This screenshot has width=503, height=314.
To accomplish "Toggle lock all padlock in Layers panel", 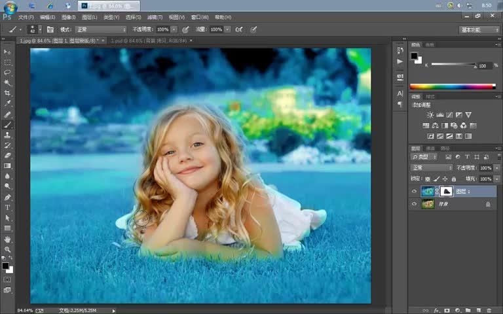I will tap(454, 179).
